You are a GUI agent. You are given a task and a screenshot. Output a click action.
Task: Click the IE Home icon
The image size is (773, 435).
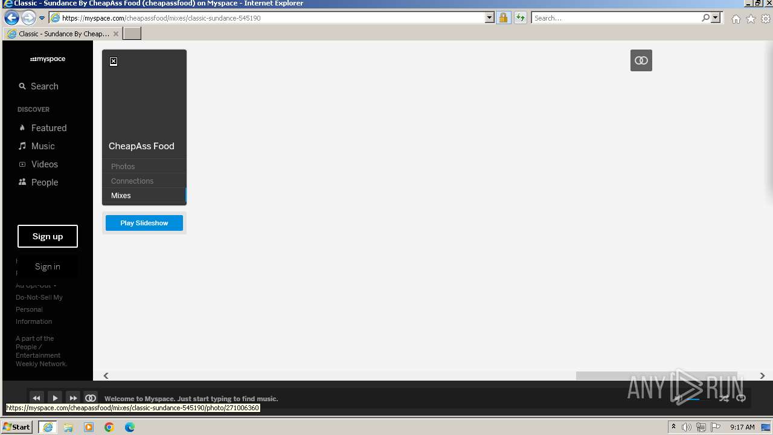[736, 19]
